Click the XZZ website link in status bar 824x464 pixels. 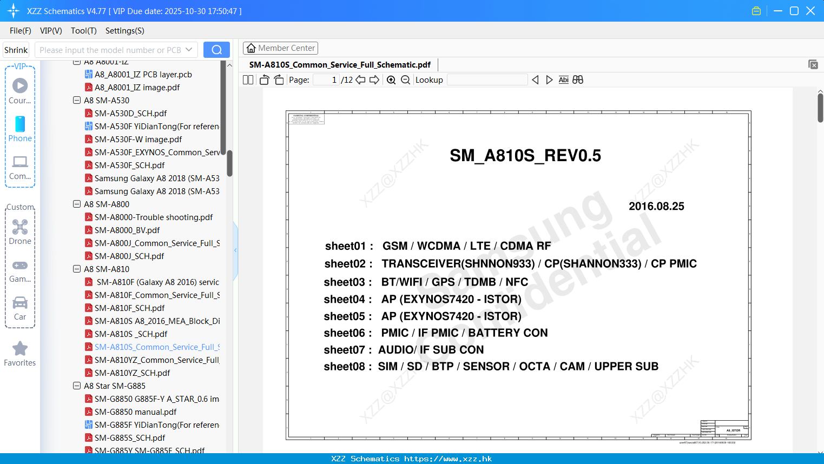[448, 459]
